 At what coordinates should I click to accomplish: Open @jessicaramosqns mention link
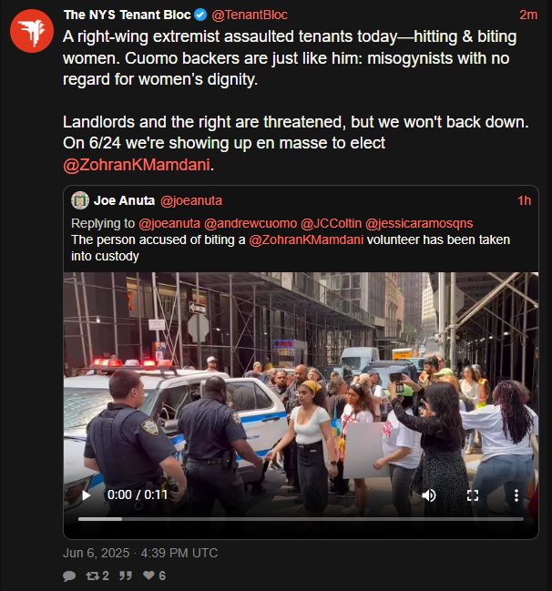click(x=419, y=223)
